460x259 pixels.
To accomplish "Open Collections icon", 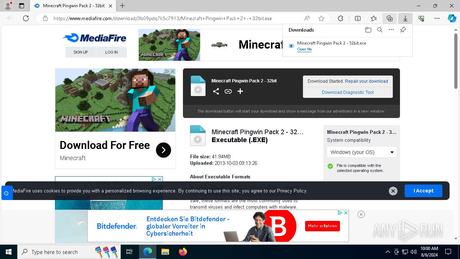I will (390, 18).
